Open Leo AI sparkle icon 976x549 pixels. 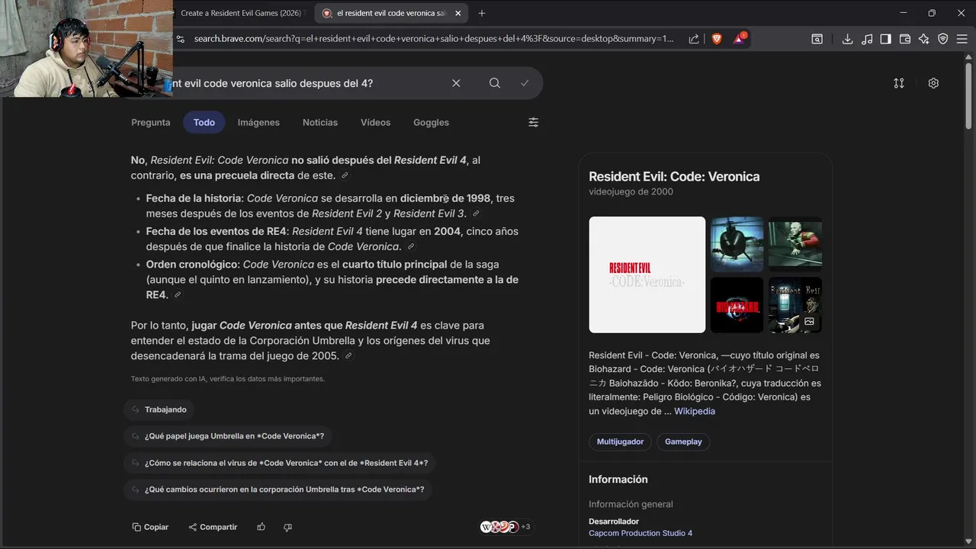pyautogui.click(x=923, y=39)
